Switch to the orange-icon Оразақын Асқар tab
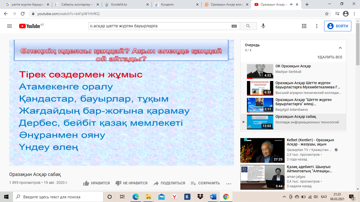 [227, 4]
